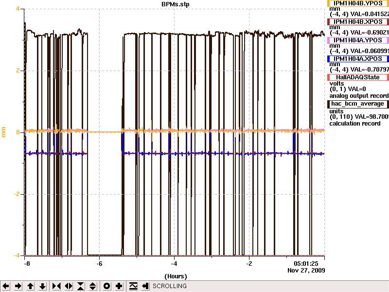Click the y-axis value 4 at top
The image size is (389, 292).
click(18, 9)
